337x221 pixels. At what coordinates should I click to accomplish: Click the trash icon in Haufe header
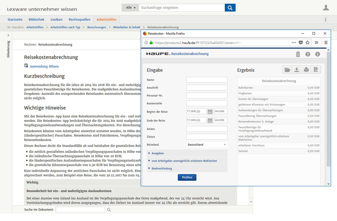[x=298, y=54]
